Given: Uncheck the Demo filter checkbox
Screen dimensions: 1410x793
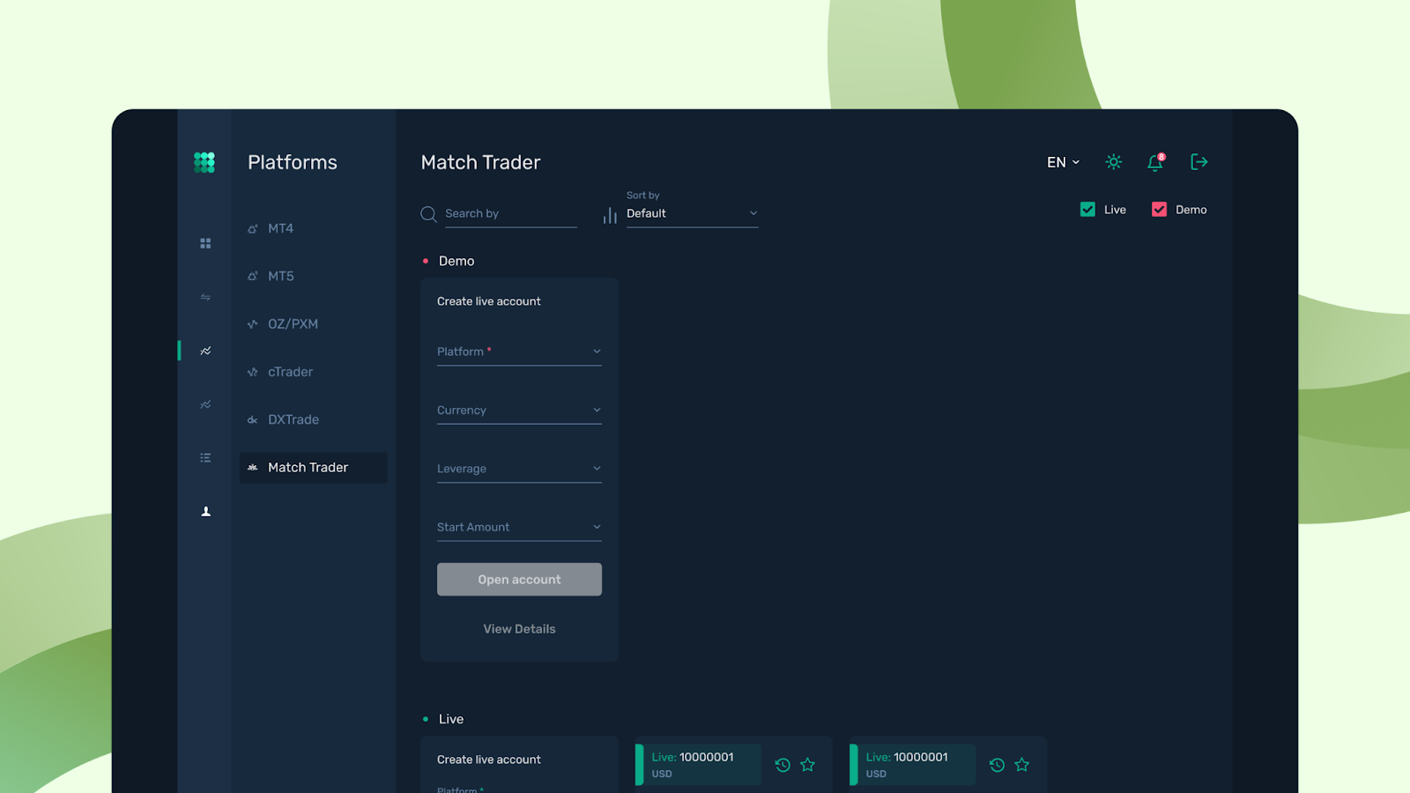Looking at the screenshot, I should (x=1159, y=210).
